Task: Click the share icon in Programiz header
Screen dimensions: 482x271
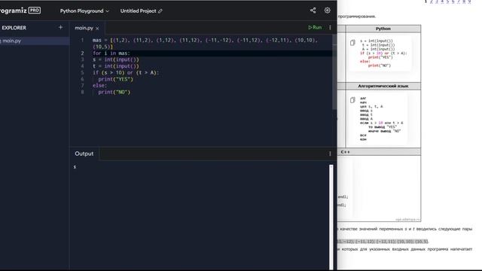Action: pos(313,11)
